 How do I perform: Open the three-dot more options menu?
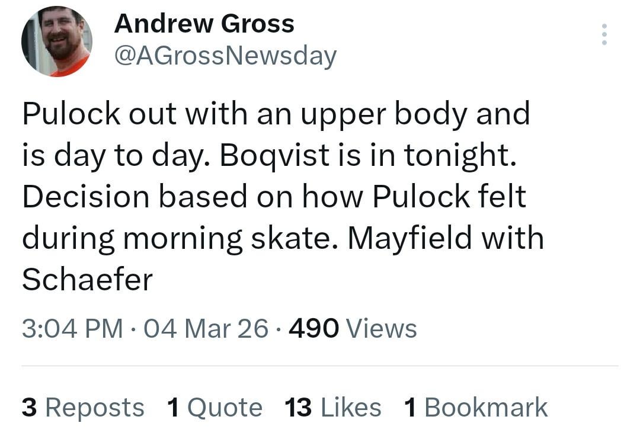click(604, 34)
